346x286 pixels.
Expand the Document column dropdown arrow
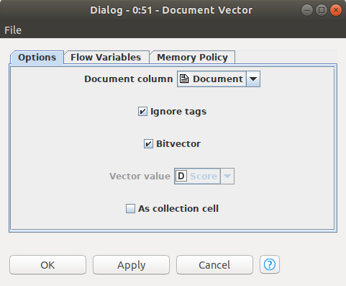point(253,79)
